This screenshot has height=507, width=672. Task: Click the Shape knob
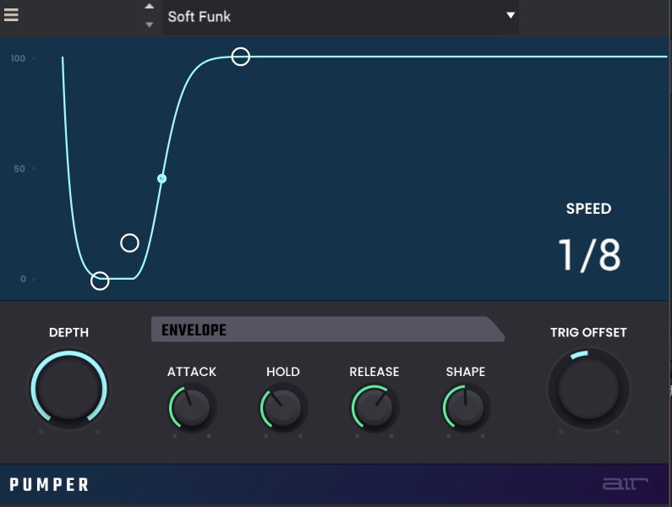pyautogui.click(x=466, y=408)
